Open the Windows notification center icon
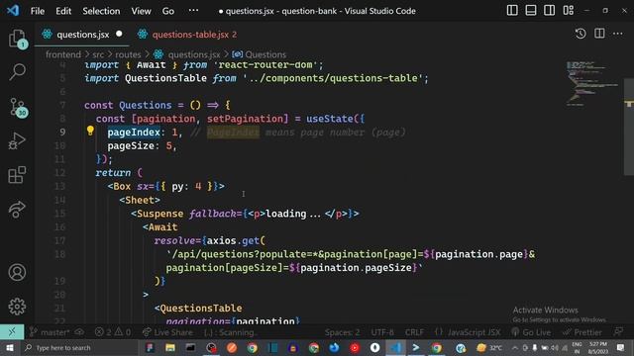 (x=621, y=347)
